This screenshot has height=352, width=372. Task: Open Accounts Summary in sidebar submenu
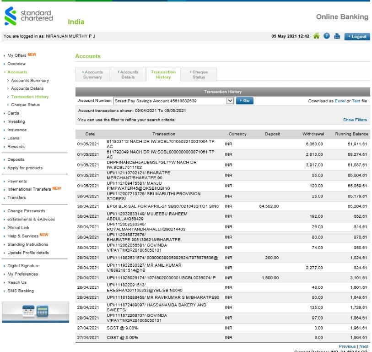(x=30, y=81)
